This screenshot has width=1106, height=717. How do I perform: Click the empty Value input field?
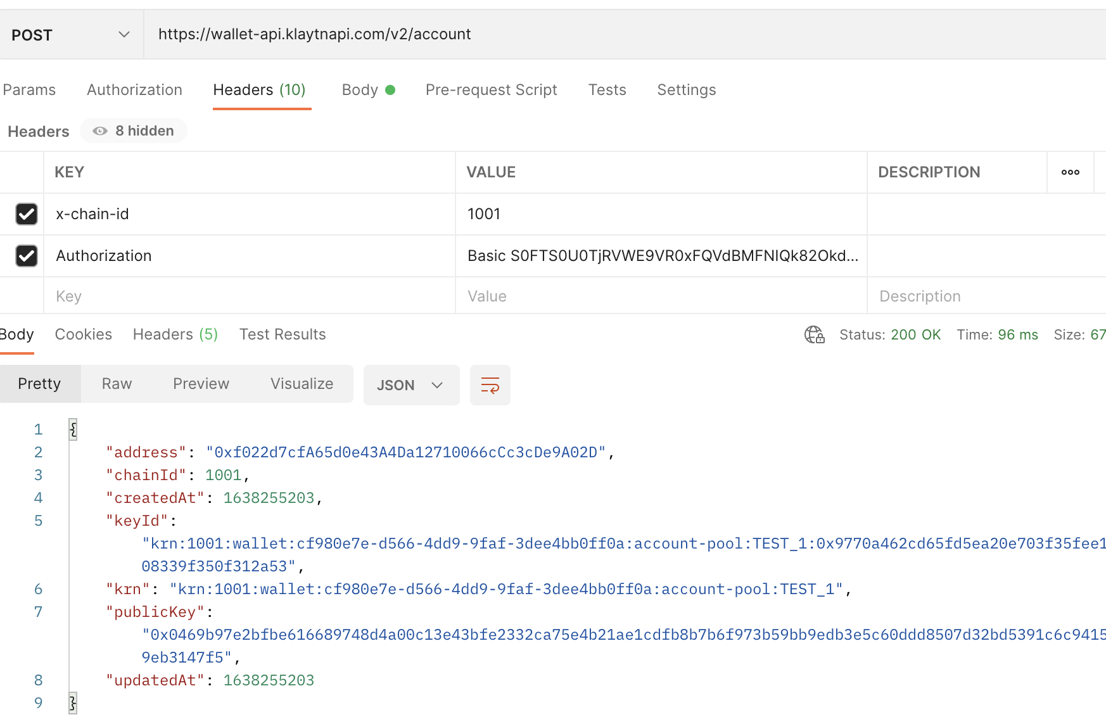point(661,296)
